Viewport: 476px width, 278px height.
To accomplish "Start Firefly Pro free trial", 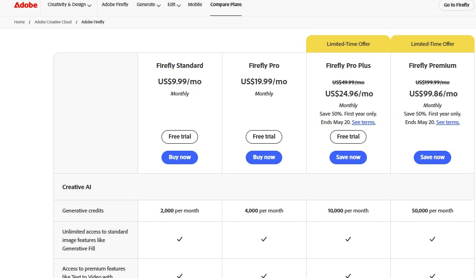I will [x=264, y=137].
